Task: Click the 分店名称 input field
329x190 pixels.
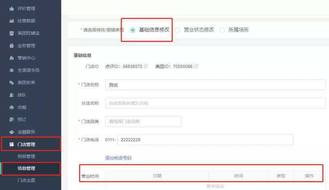Action: [215, 103]
